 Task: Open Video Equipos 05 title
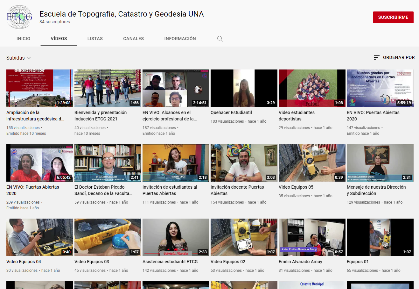coord(296,187)
